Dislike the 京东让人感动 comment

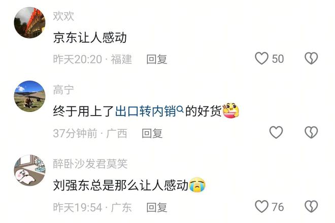pos(311,58)
